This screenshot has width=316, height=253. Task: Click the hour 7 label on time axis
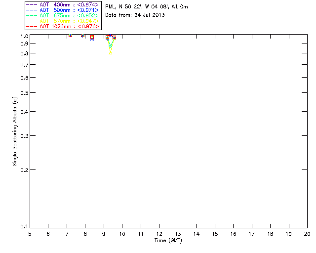click(x=67, y=234)
